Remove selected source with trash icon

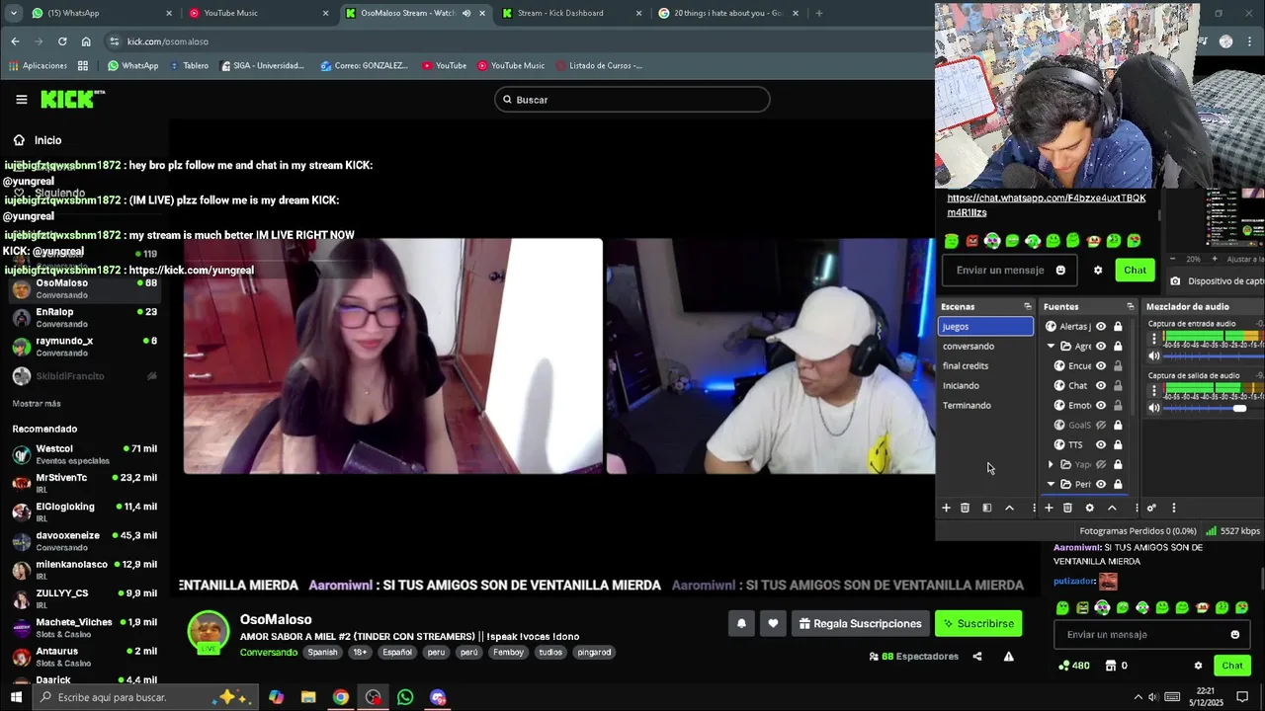[x=1067, y=508]
